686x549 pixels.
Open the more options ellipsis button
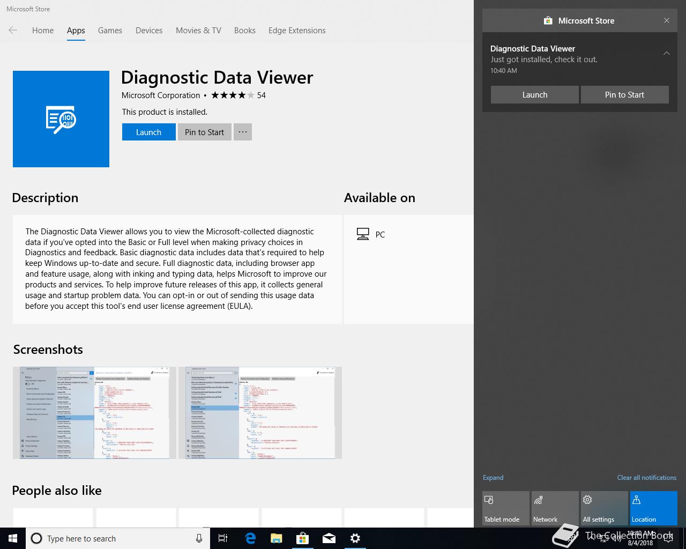(243, 132)
